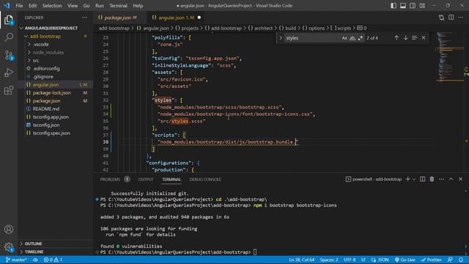Toggle the secondary sidebar layout icon
The image size is (469, 264).
coord(413,6)
